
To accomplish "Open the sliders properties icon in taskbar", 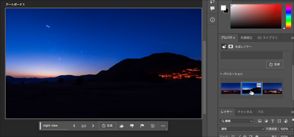I will click(153, 126).
